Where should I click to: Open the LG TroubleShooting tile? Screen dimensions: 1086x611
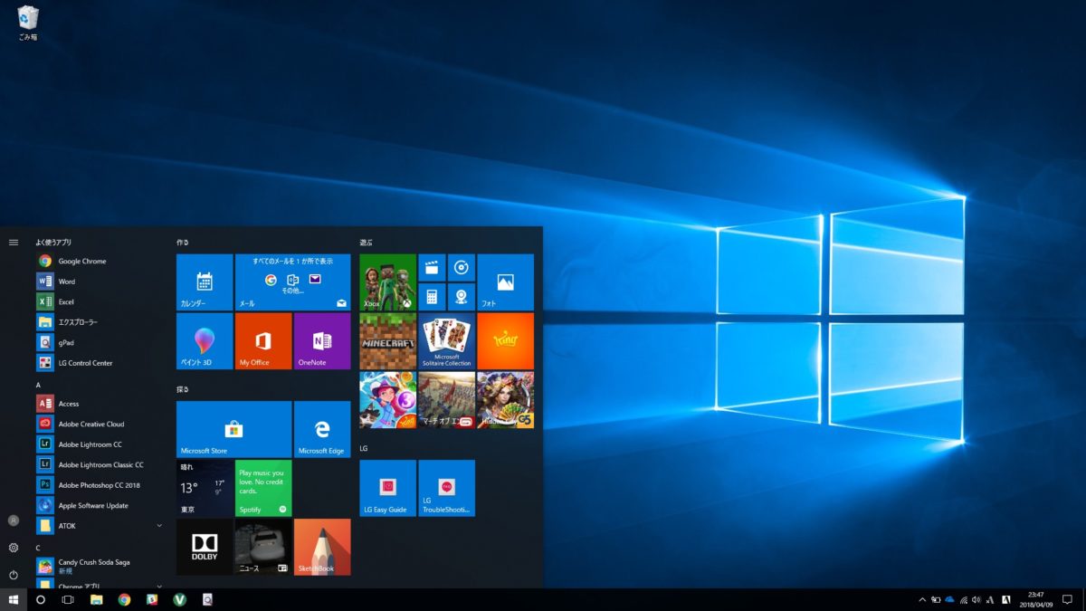(x=447, y=488)
